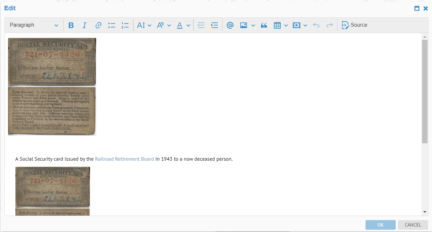Screen dimensions: 432x232
Task: Click the insert media icon
Action: tap(296, 25)
